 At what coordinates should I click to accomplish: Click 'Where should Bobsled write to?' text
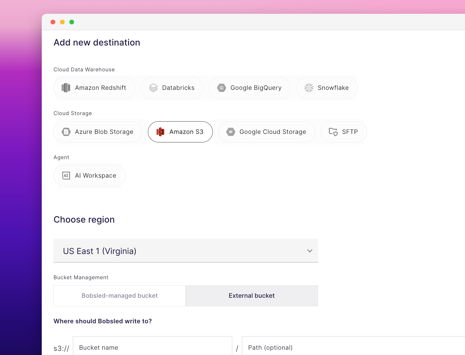(103, 321)
